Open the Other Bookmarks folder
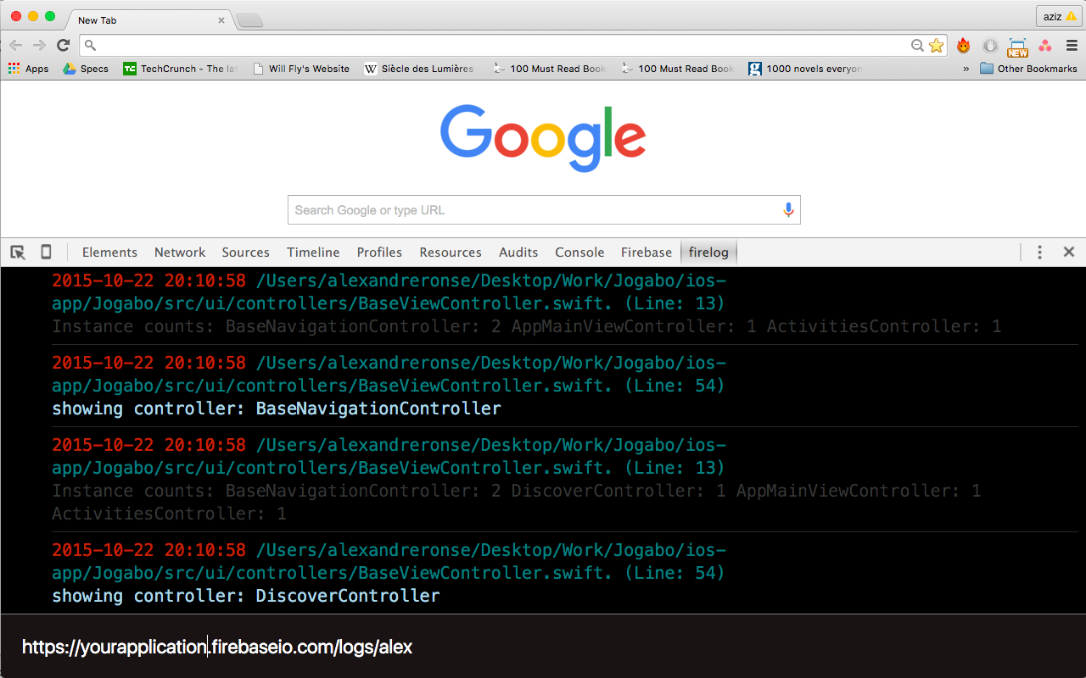The image size is (1086, 678). pyautogui.click(x=1028, y=69)
